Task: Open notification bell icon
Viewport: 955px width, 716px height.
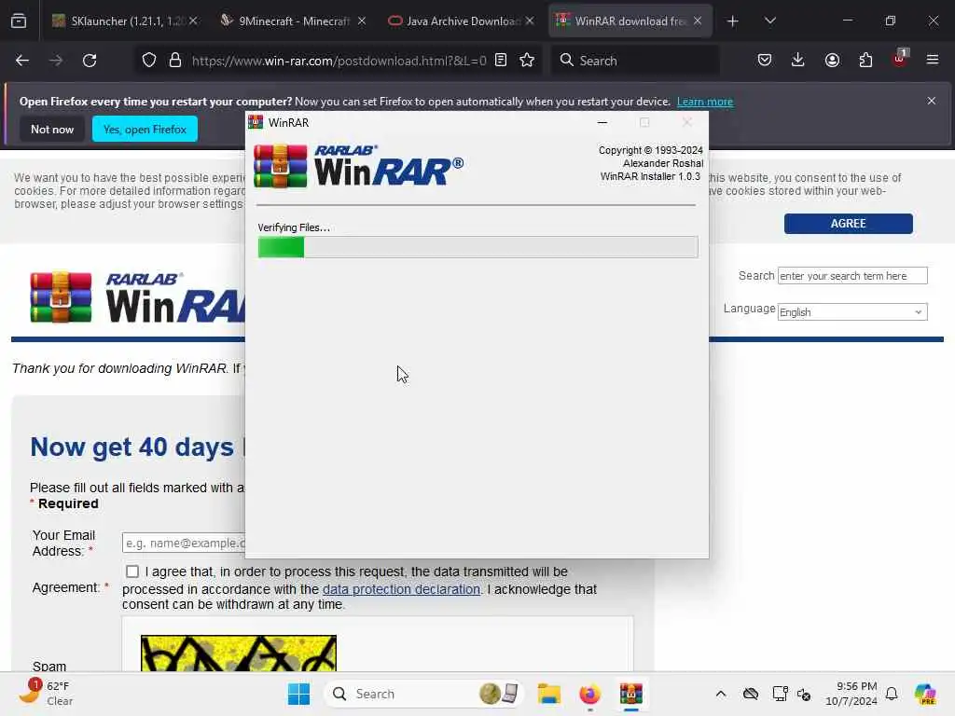Action: tap(892, 694)
